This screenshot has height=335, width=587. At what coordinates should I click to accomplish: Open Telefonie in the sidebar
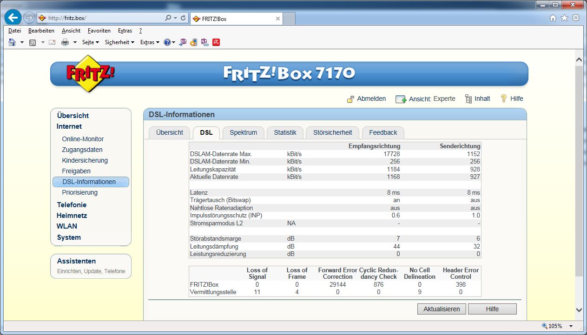72,205
